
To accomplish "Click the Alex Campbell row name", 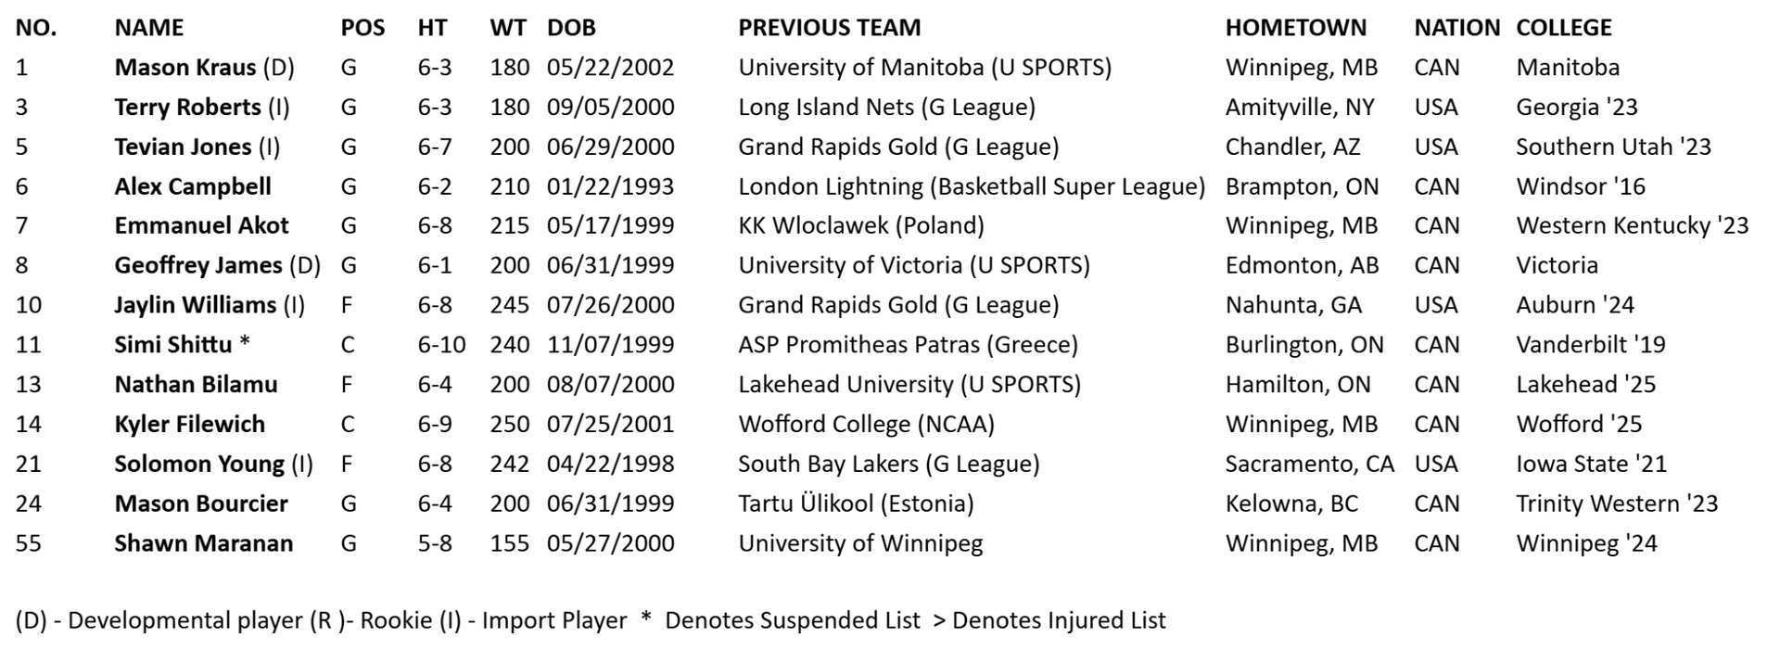I will coord(193,187).
